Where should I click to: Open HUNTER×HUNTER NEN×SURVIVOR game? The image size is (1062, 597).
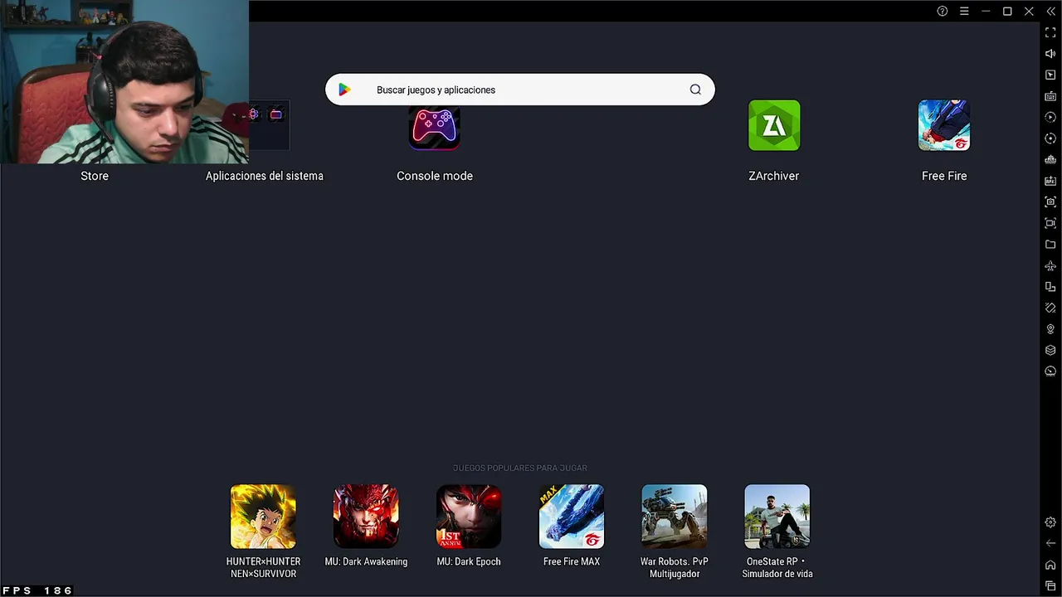(263, 517)
